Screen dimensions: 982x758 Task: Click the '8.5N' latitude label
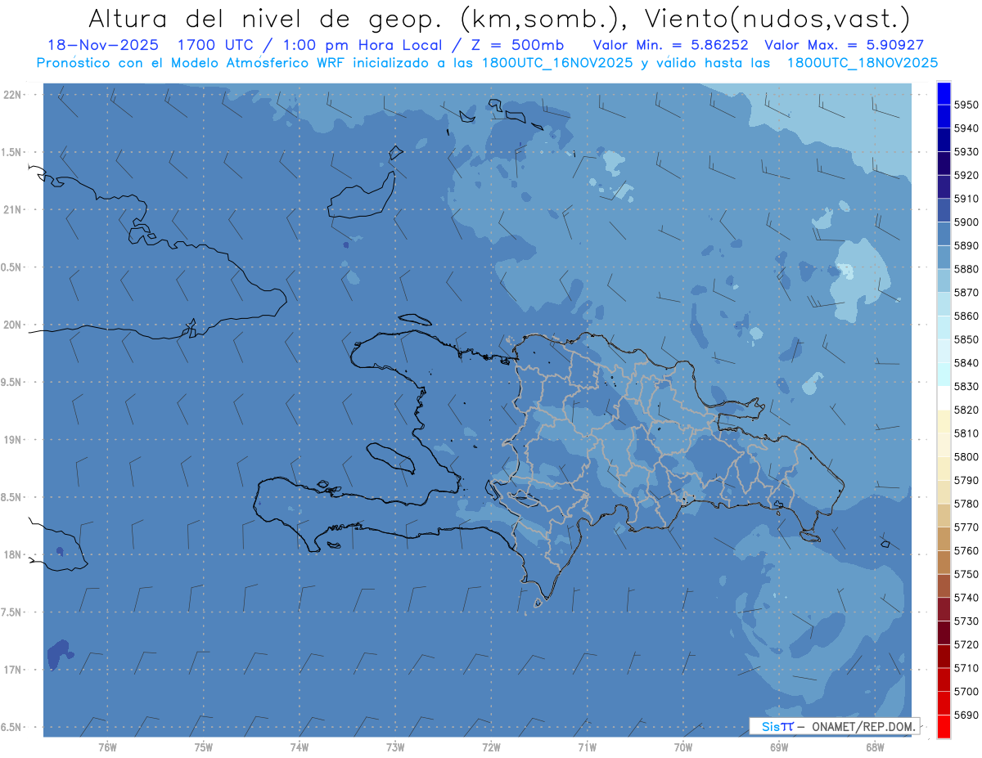click(12, 497)
